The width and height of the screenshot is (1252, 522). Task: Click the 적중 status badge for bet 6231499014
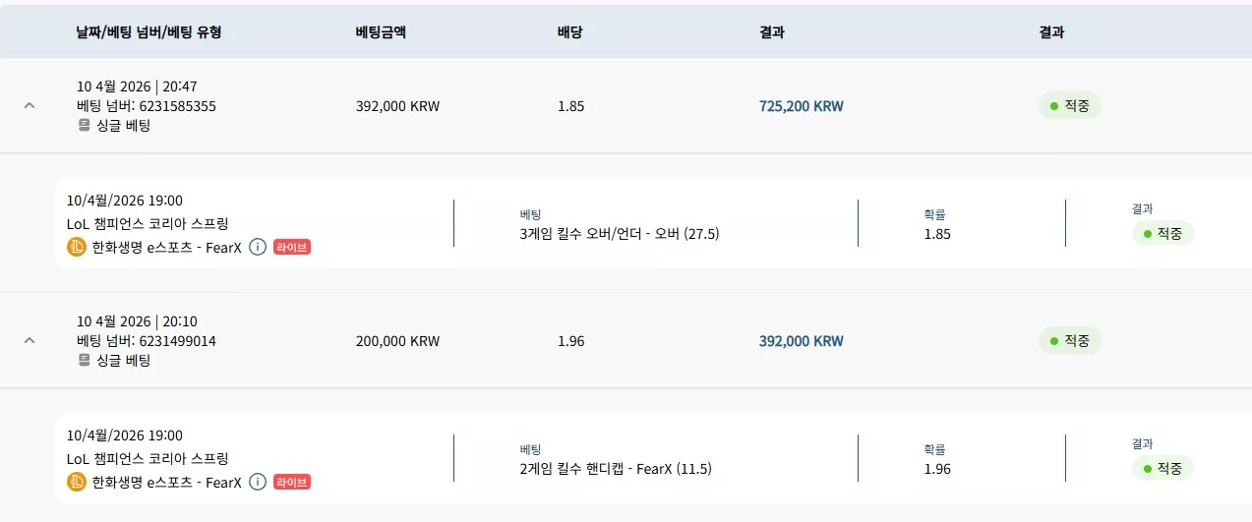1070,340
